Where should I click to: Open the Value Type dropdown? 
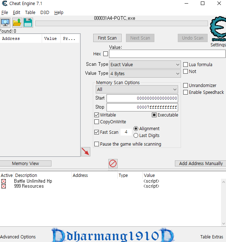point(145,73)
